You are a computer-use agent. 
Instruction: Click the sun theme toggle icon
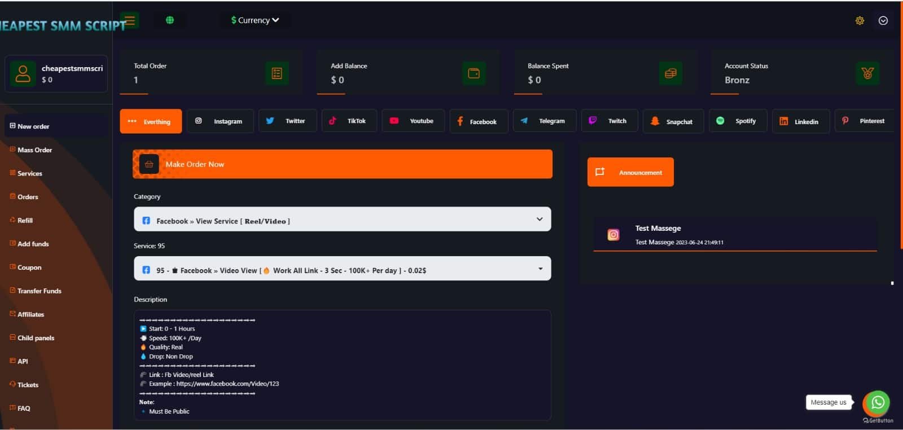(x=860, y=21)
